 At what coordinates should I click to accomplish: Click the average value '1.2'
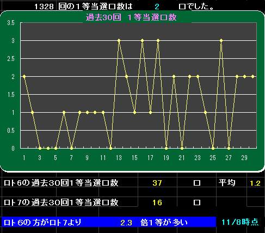click(255, 183)
